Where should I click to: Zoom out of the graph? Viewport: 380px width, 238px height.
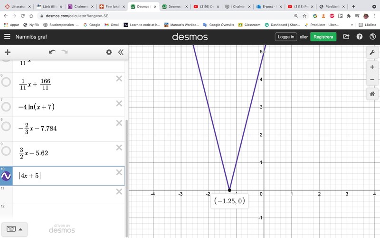click(x=372, y=79)
